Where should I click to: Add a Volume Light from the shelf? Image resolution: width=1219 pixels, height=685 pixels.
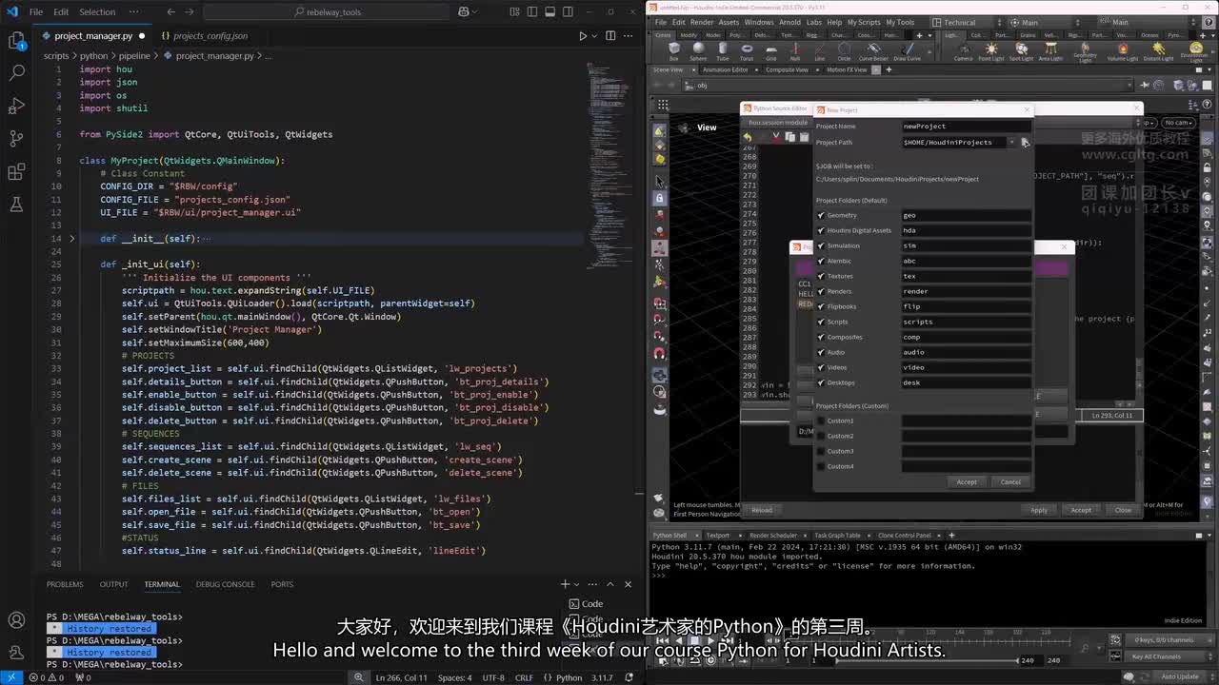click(x=1123, y=50)
